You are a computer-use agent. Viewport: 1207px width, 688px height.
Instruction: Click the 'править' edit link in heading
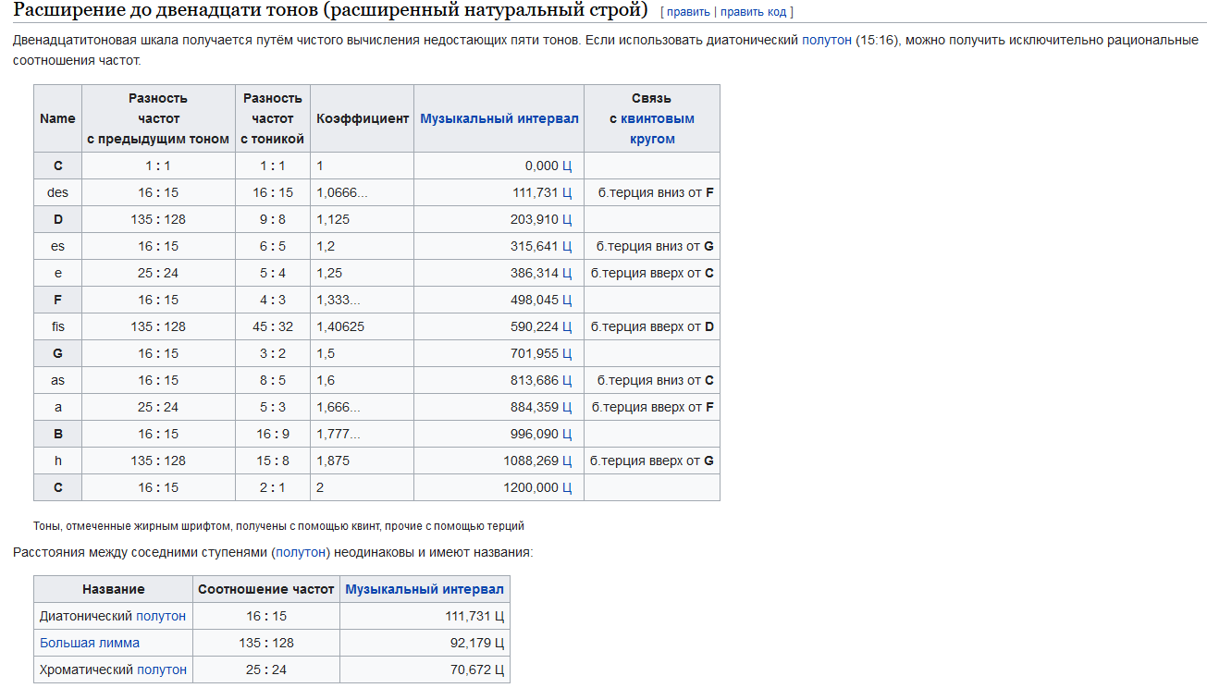coord(688,12)
